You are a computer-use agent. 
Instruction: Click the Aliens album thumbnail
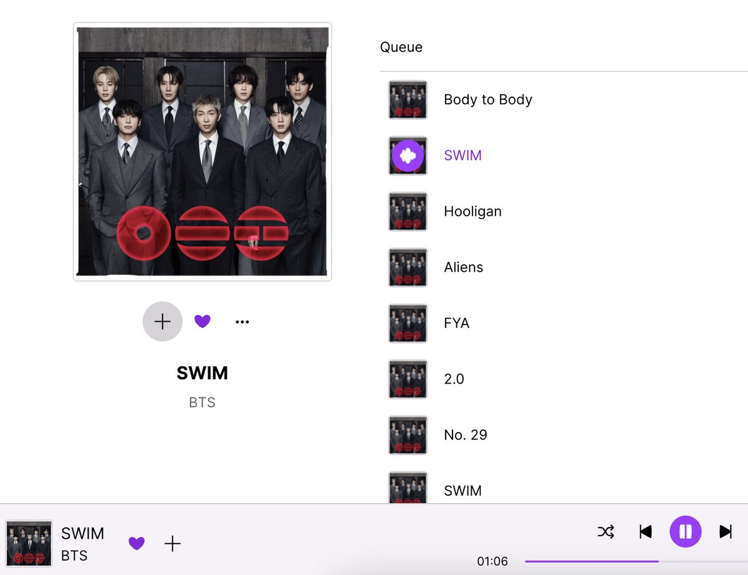coord(408,268)
